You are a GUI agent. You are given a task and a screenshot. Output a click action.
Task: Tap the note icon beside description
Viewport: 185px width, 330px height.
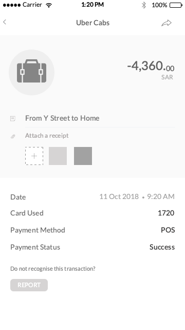coord(13,119)
